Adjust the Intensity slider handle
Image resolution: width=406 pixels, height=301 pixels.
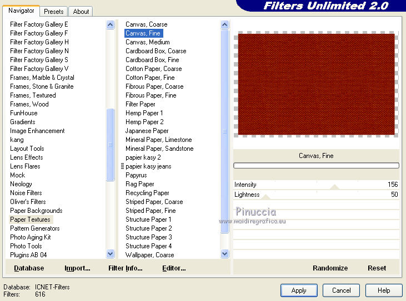pos(334,187)
